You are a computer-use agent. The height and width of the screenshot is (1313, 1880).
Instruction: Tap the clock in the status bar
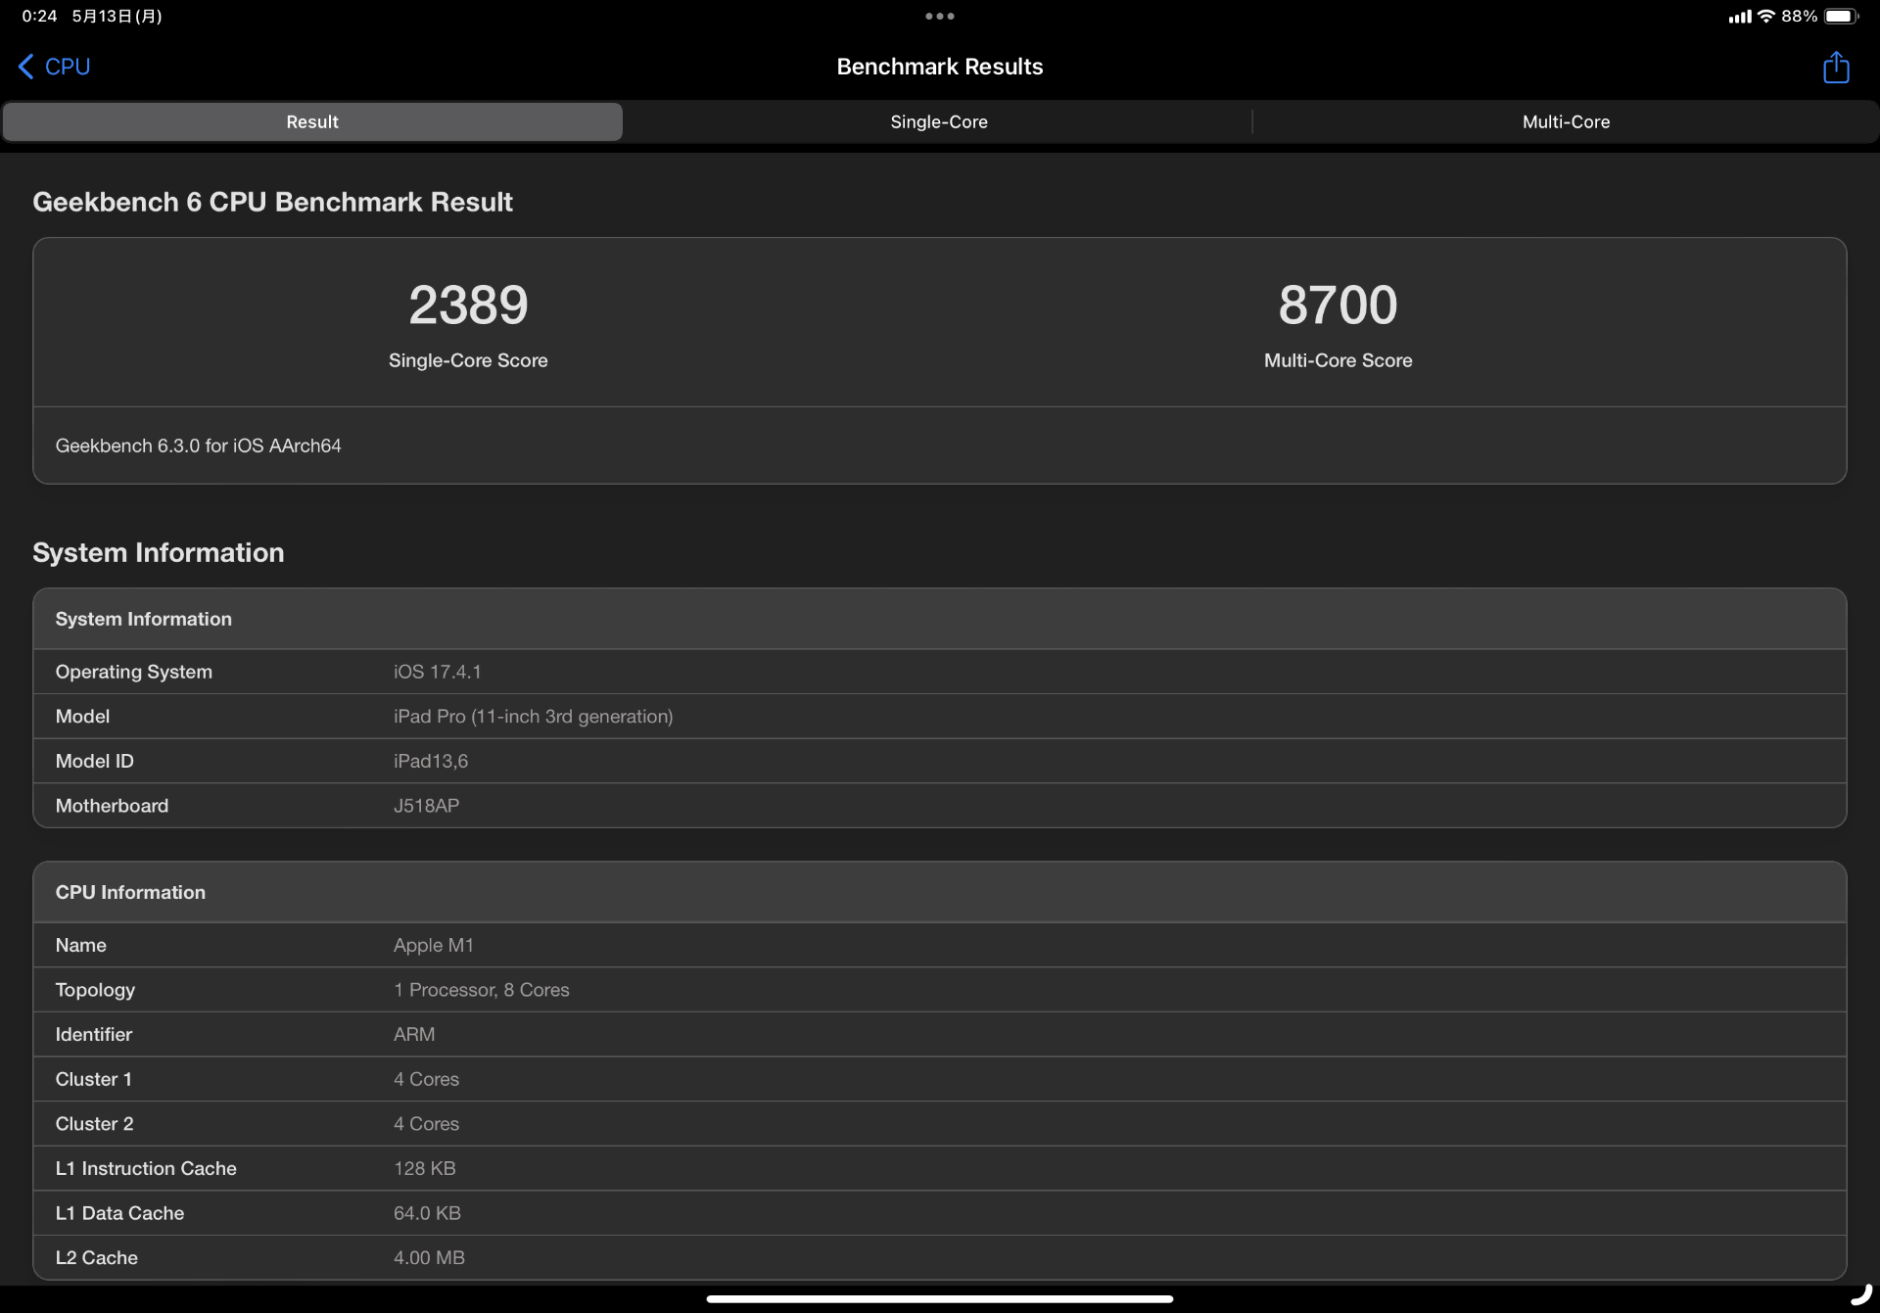(38, 16)
